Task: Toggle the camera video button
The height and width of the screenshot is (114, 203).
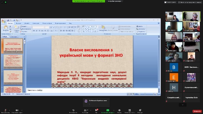Action: click(17, 110)
